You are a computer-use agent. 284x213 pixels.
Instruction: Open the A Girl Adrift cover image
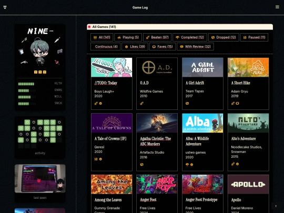(202, 67)
